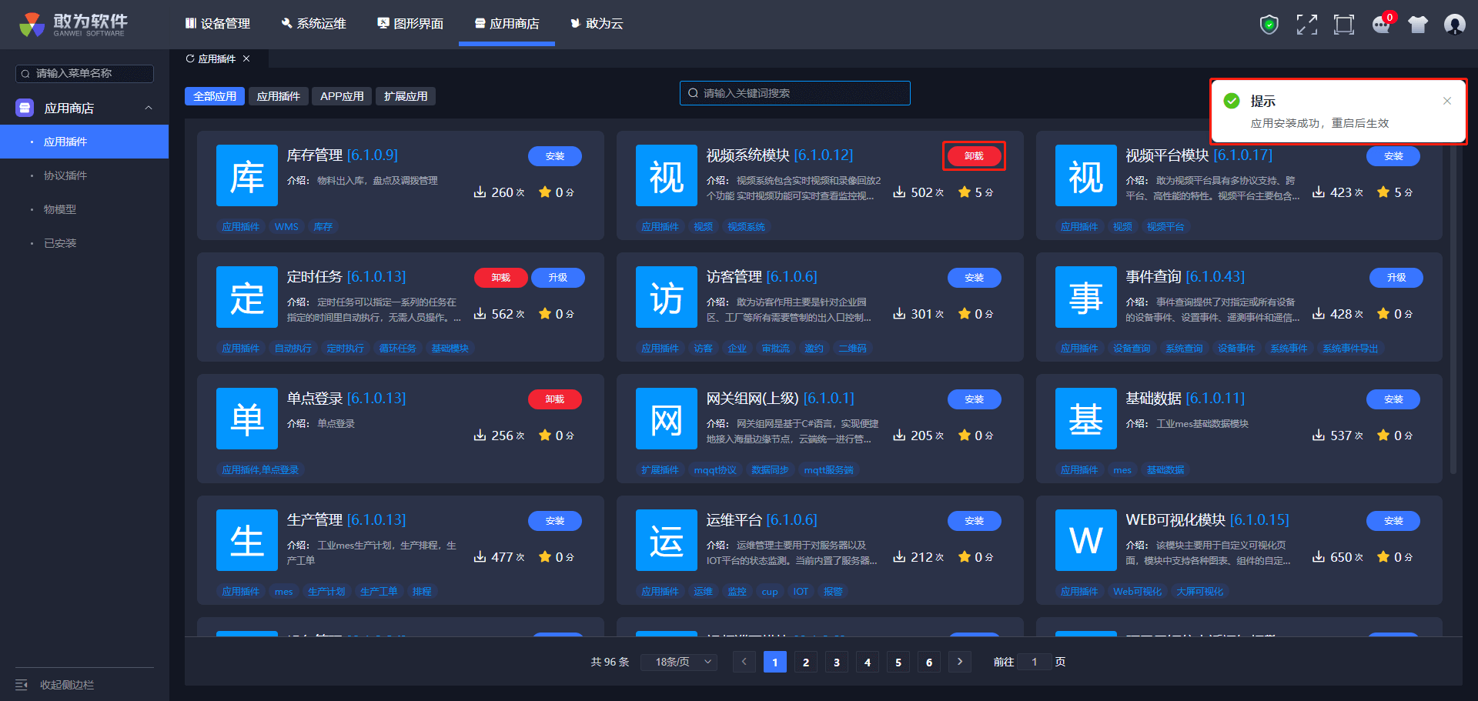Click the 视频系统模块 app icon
The width and height of the screenshot is (1478, 701).
click(667, 175)
